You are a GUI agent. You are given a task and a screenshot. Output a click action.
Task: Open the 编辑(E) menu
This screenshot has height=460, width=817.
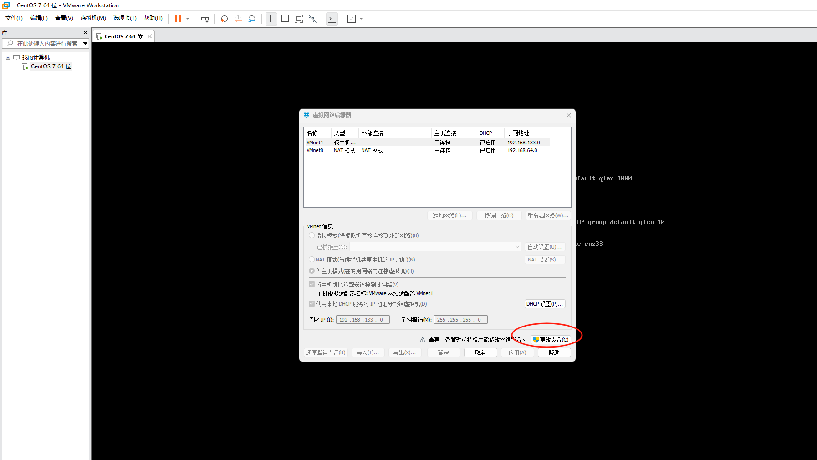click(39, 18)
